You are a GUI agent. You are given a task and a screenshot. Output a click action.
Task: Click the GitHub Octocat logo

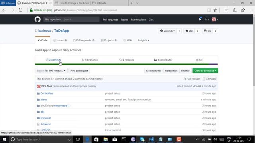click(x=37, y=19)
